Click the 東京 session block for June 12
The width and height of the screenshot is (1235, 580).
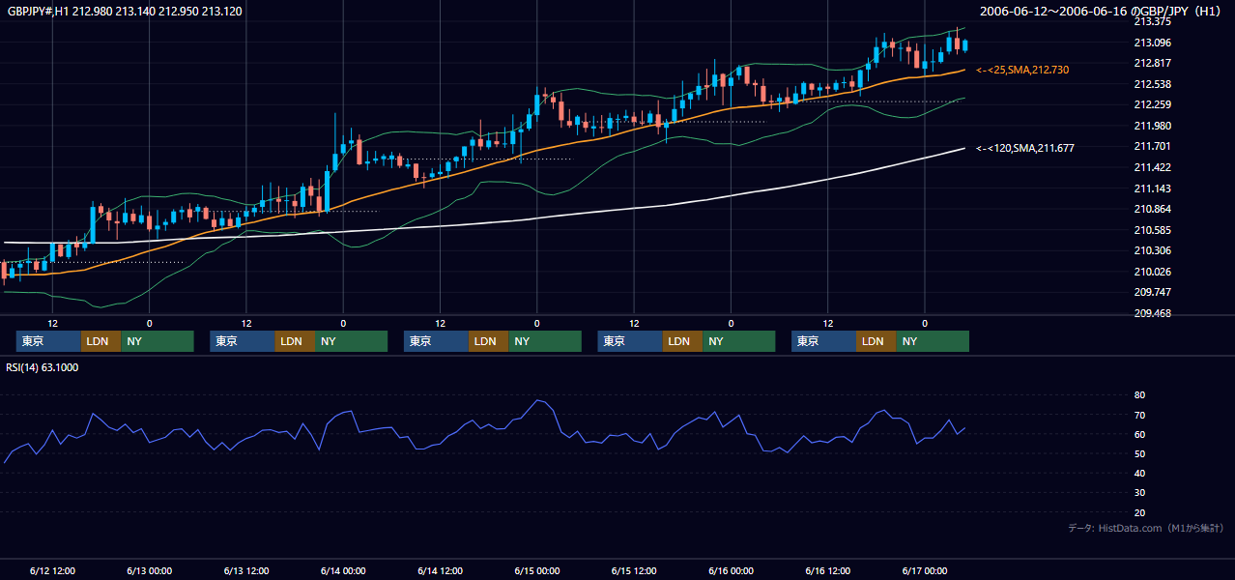click(x=48, y=341)
